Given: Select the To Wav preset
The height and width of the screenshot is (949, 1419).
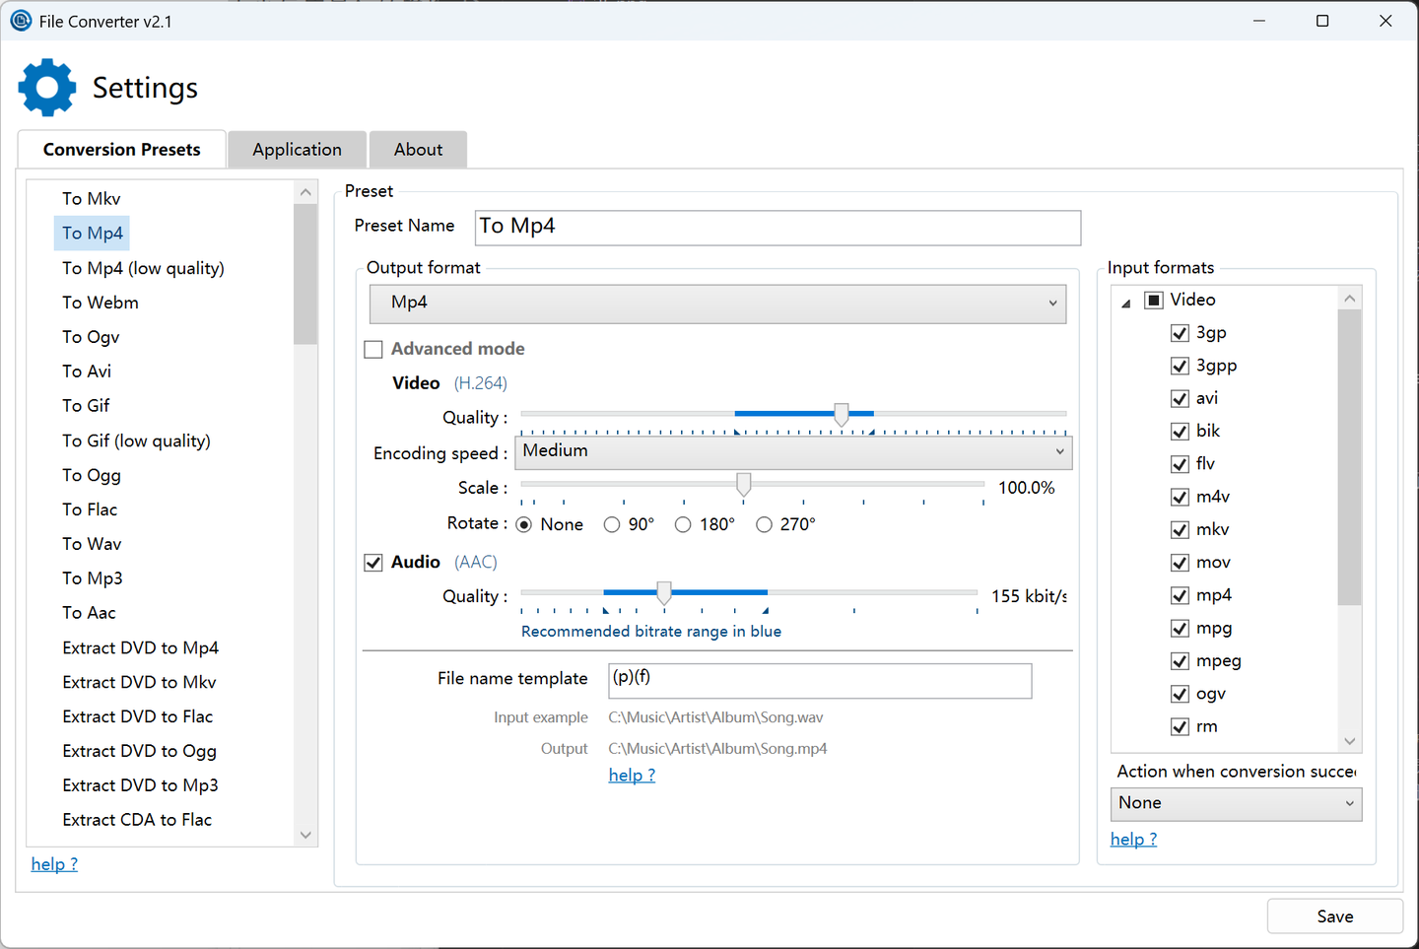Looking at the screenshot, I should coord(92,544).
